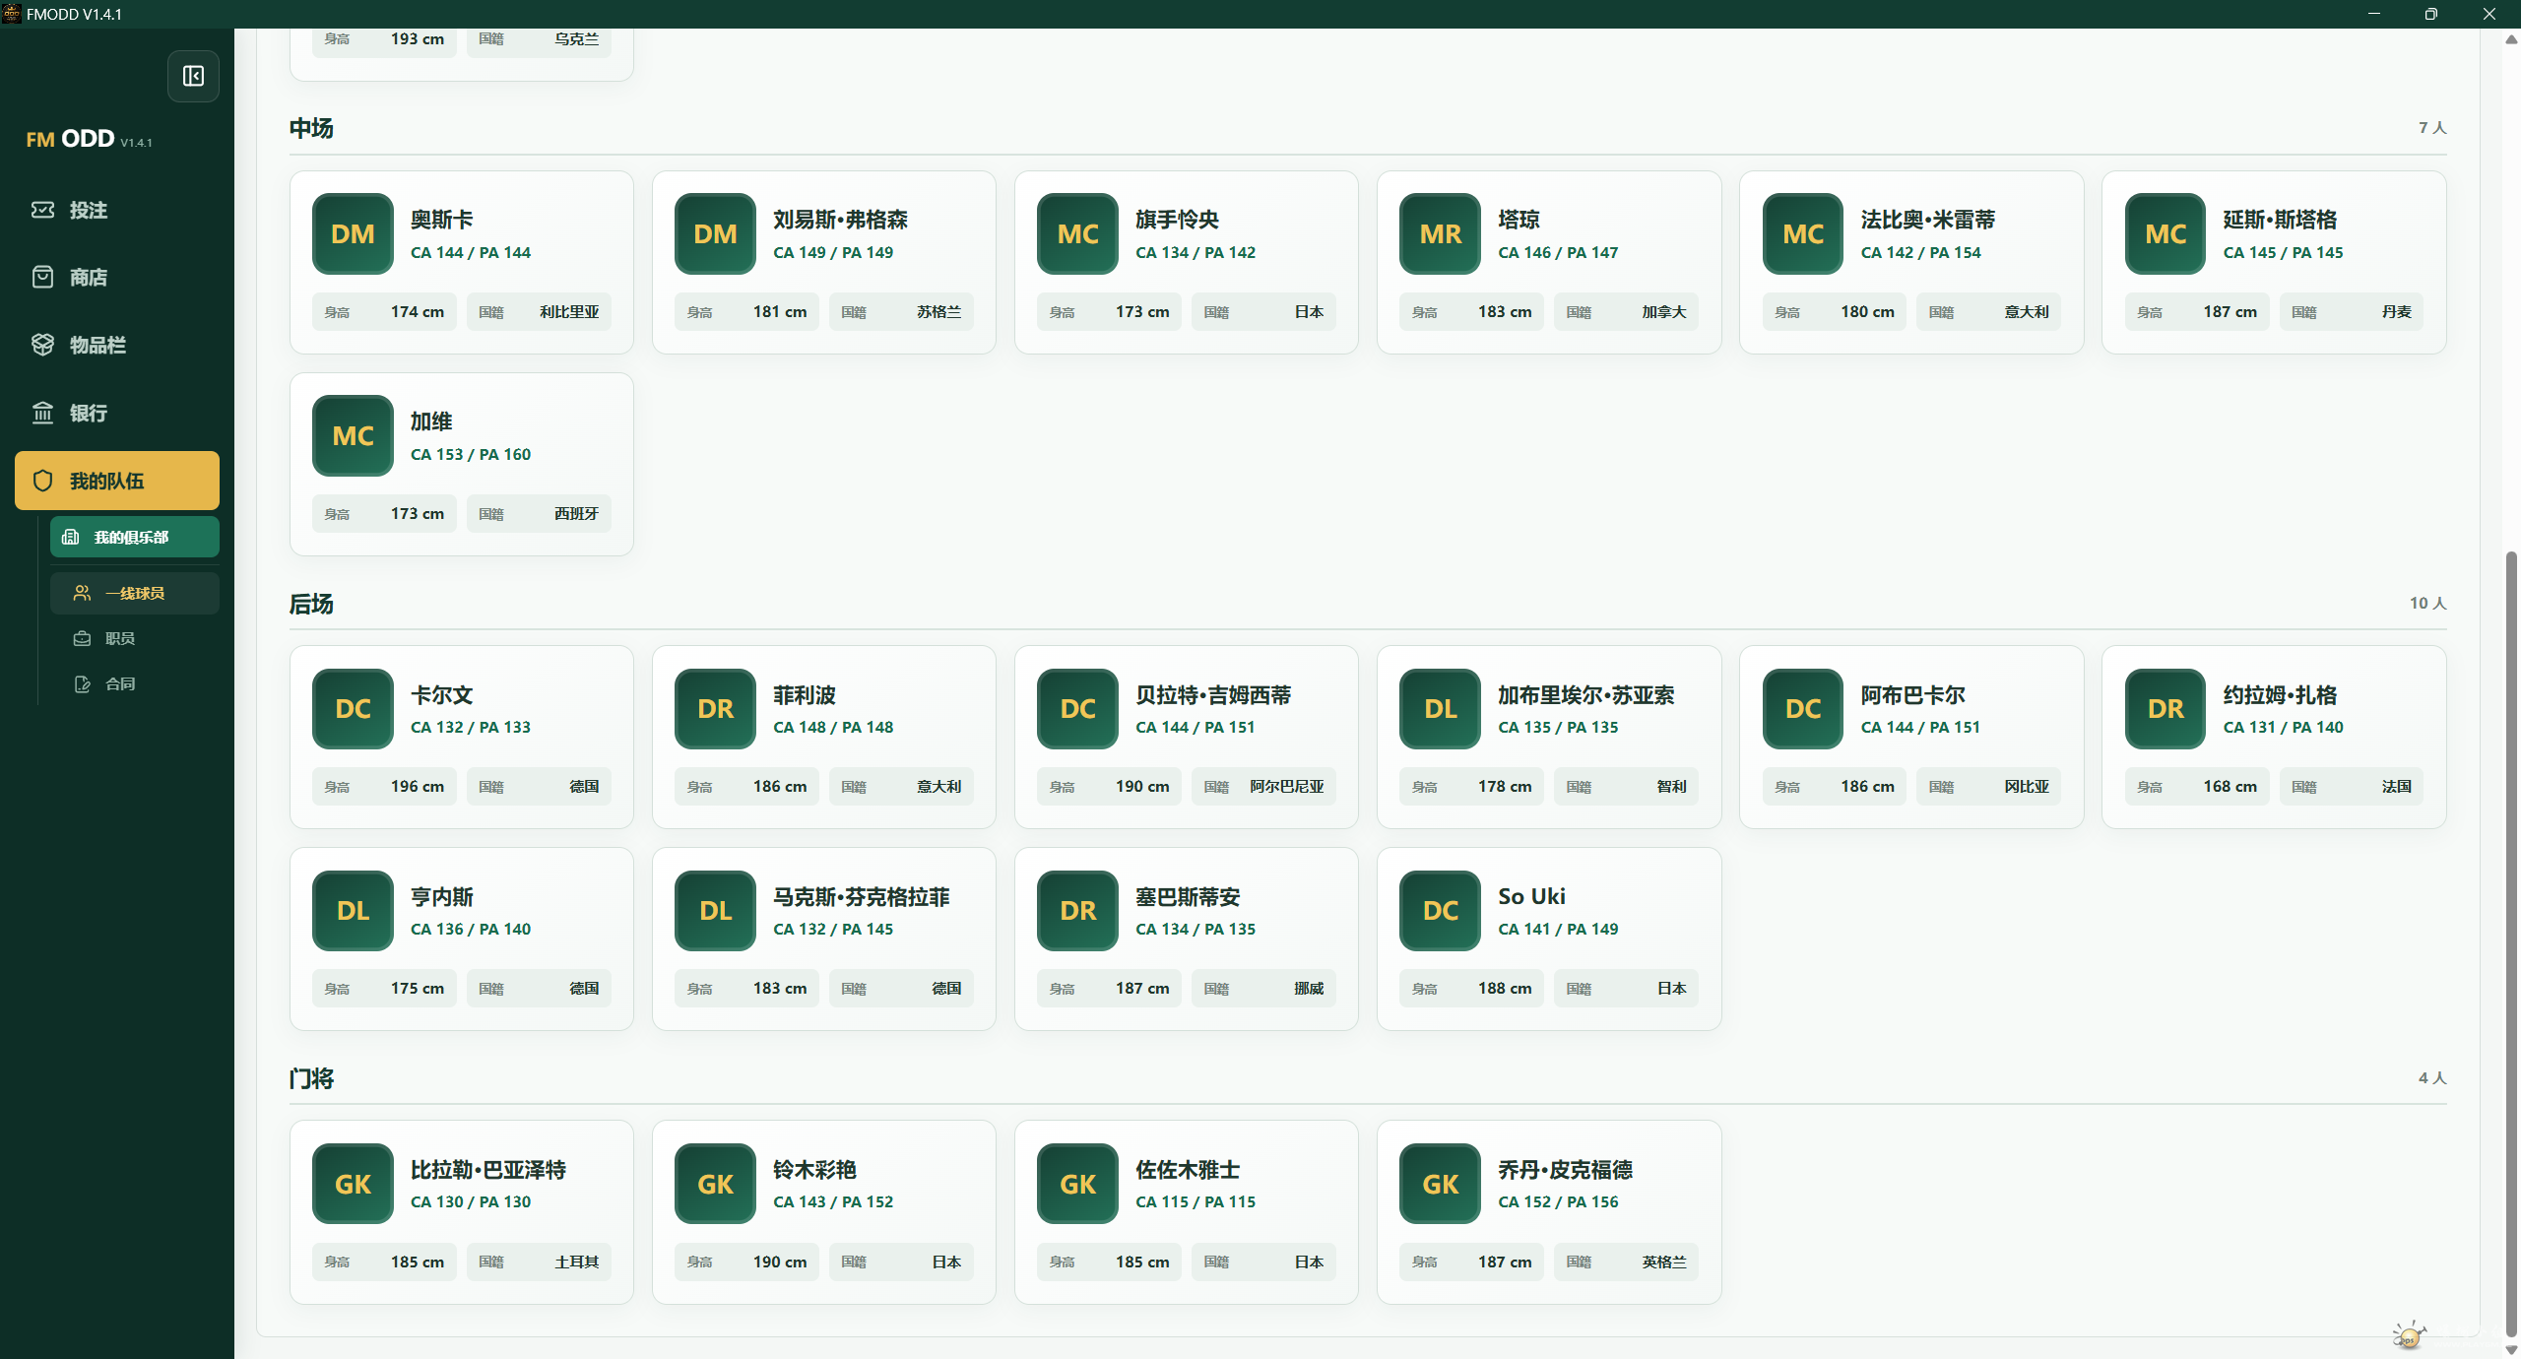The image size is (2521, 1359).
Task: Click 加维's rating CA 153 / PA 160
Action: pos(471,454)
